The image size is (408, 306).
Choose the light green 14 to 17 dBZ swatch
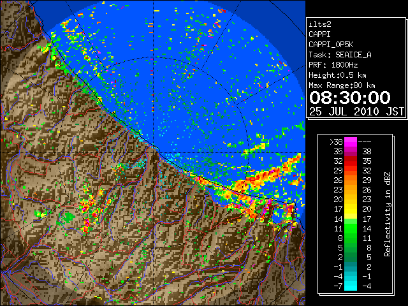click(351, 219)
